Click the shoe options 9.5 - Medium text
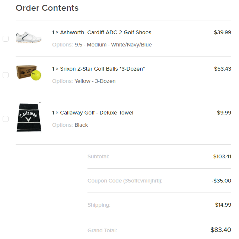This screenshot has width=239, height=239. click(113, 45)
